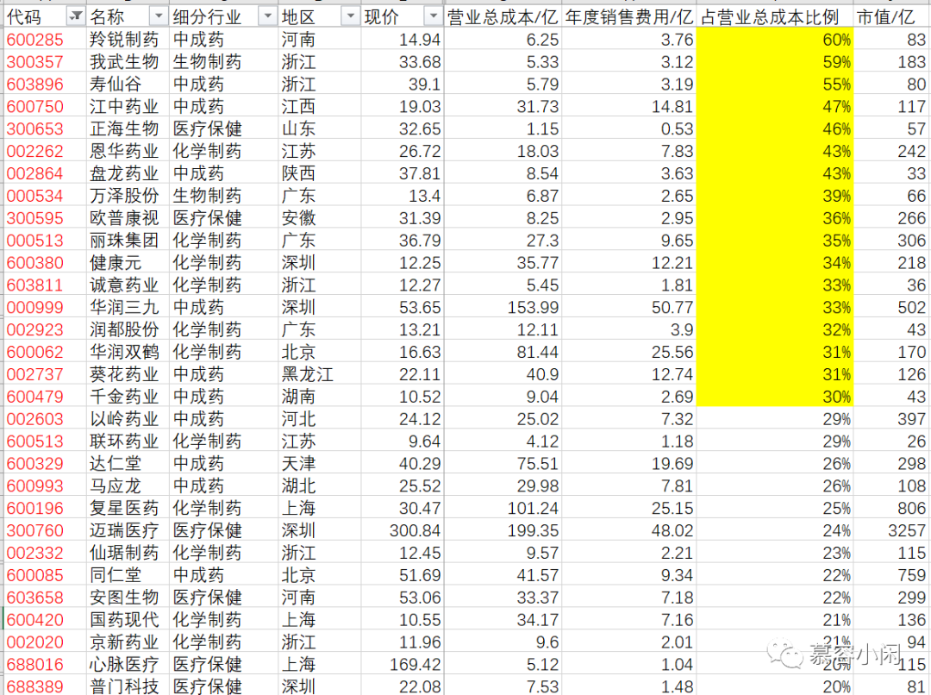Image resolution: width=931 pixels, height=695 pixels.
Task: Select the name cell 华润三九
Action: (x=128, y=307)
